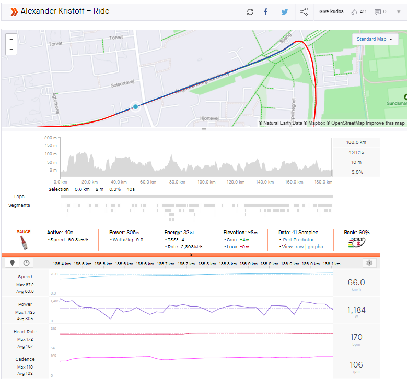Zoom in on the map
This screenshot has height=379, width=408.
[x=11, y=39]
